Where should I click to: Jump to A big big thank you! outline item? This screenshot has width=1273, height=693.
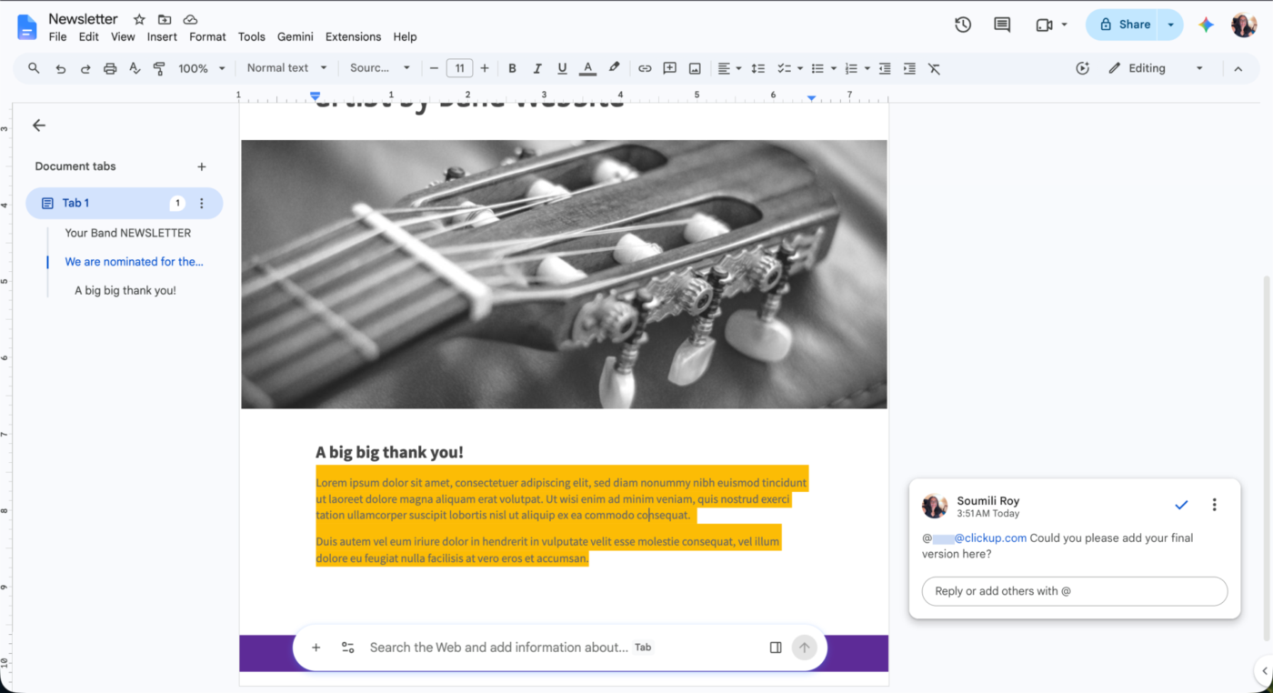(125, 290)
